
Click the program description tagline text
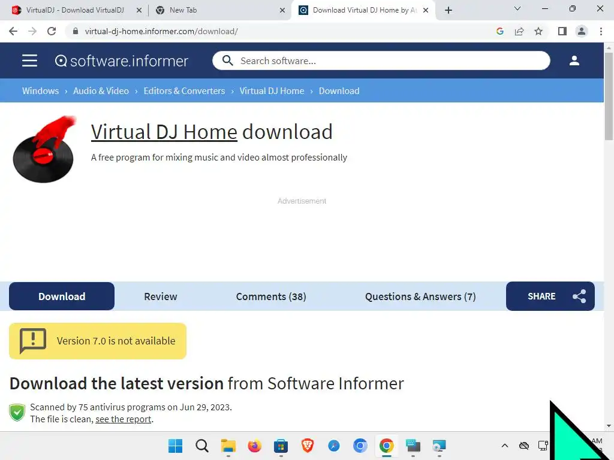(x=219, y=158)
